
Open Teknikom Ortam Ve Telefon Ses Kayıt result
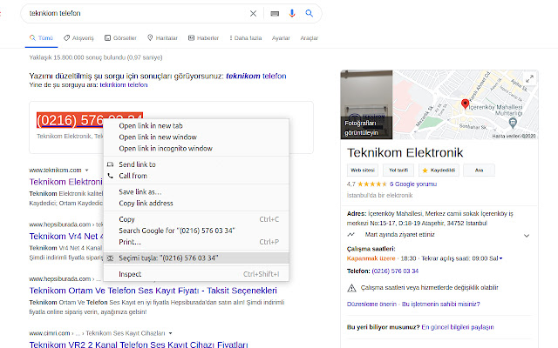(153, 291)
